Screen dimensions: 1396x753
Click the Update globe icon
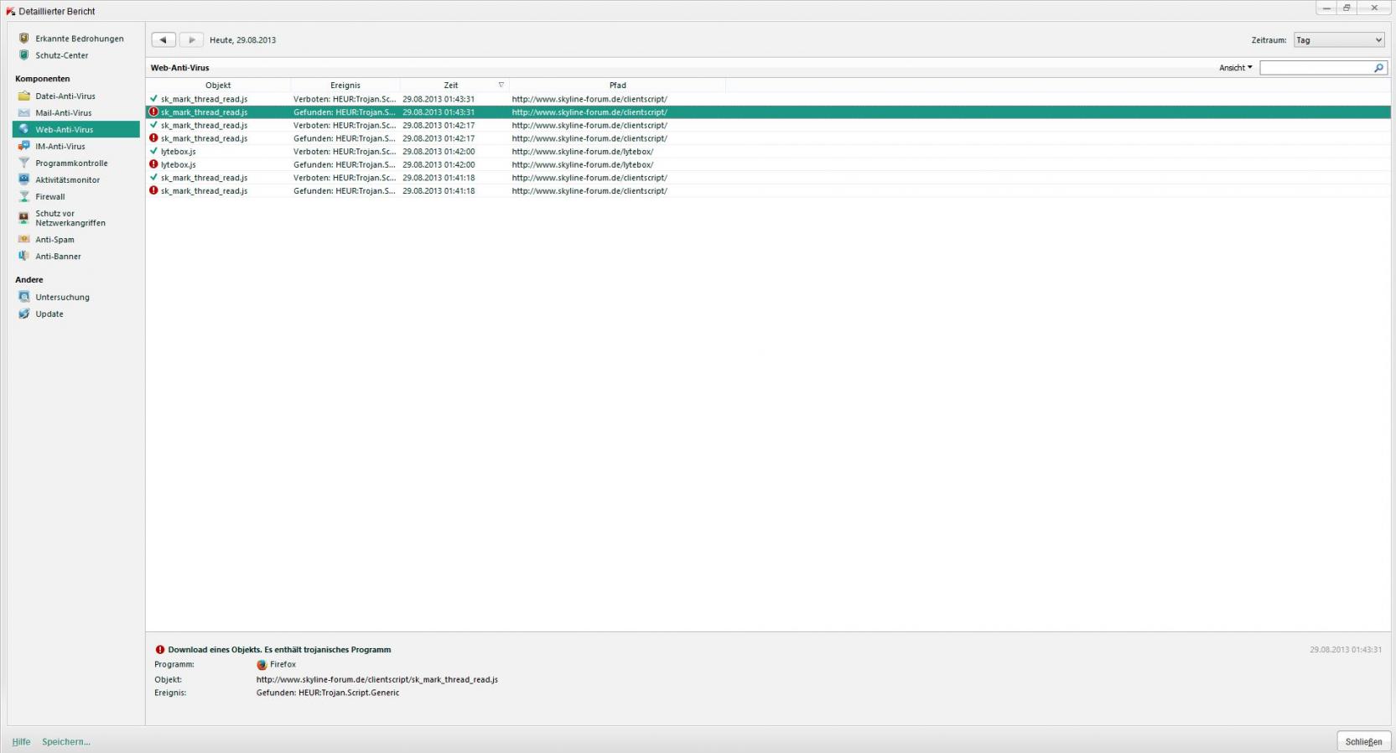(x=24, y=314)
